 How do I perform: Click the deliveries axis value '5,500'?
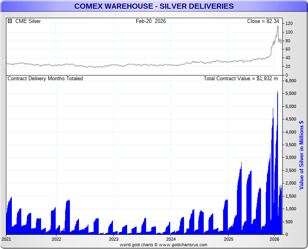291,93
